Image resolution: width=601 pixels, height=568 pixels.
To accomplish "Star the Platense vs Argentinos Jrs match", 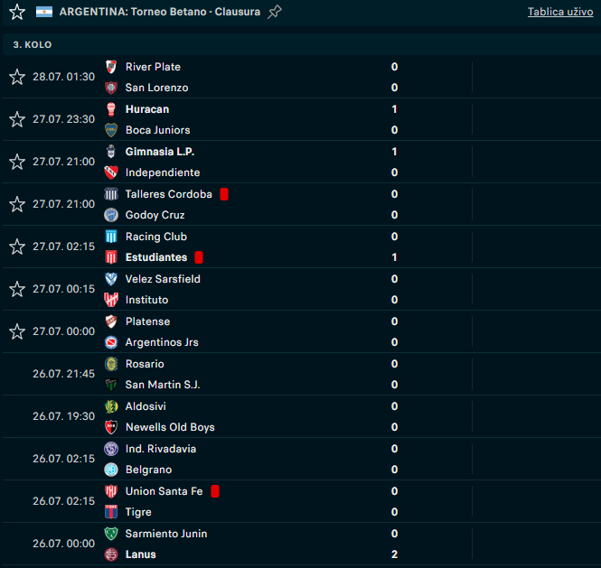I will pos(17,331).
